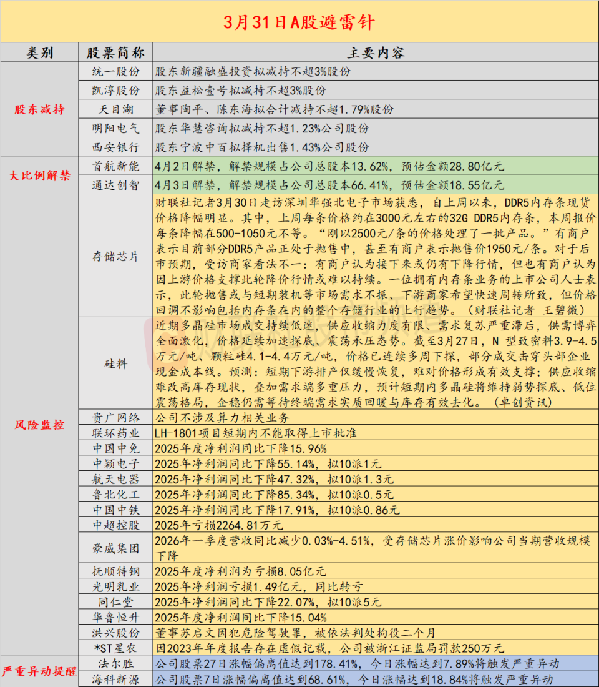Select stock name 西安银行

pos(115,147)
